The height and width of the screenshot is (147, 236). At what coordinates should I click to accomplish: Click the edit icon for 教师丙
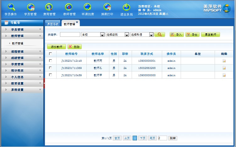point(224,61)
